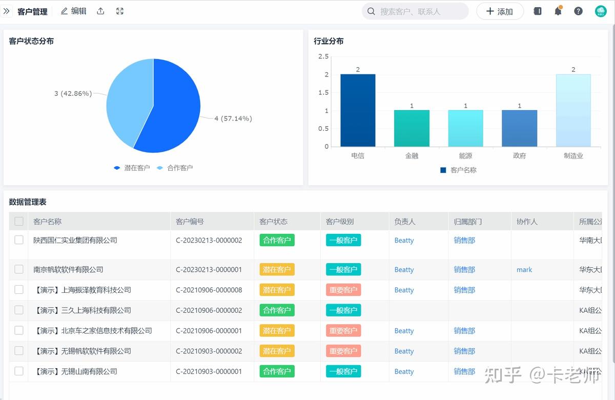Viewport: 615px width, 400px height.
Task: Open the help question mark icon
Action: pyautogui.click(x=578, y=11)
